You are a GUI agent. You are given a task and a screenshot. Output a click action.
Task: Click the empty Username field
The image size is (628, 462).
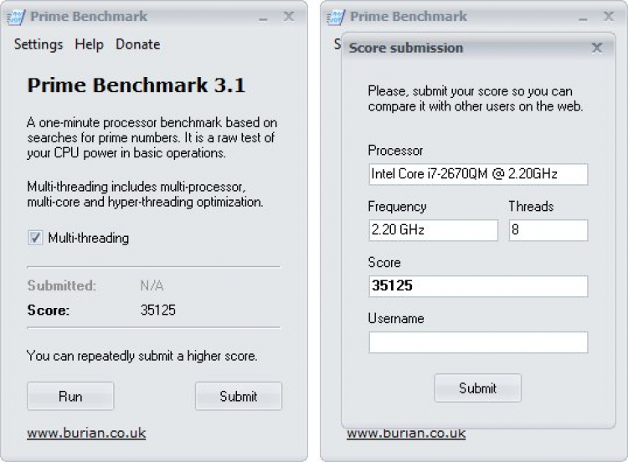(477, 342)
